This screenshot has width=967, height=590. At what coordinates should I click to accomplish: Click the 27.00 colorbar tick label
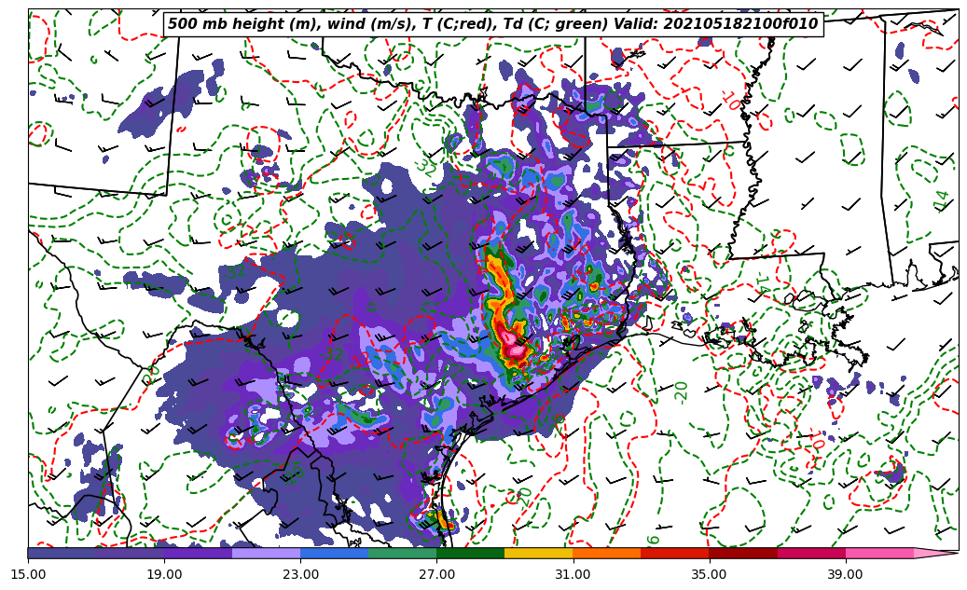point(436,574)
